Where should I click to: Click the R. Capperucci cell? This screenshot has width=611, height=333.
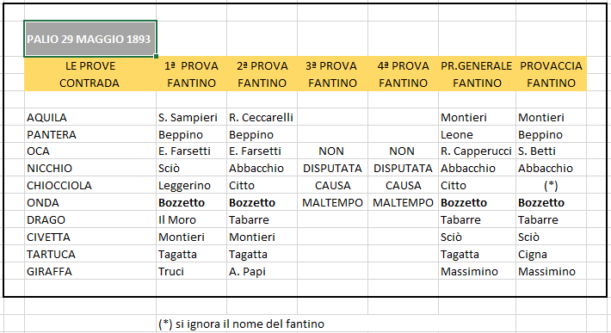(x=477, y=151)
